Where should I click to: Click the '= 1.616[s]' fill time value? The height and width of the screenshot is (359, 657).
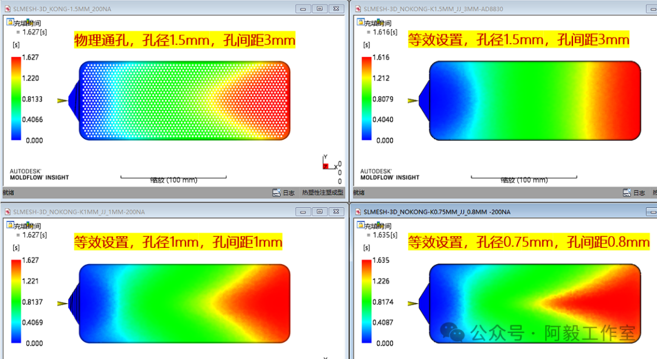[381, 32]
